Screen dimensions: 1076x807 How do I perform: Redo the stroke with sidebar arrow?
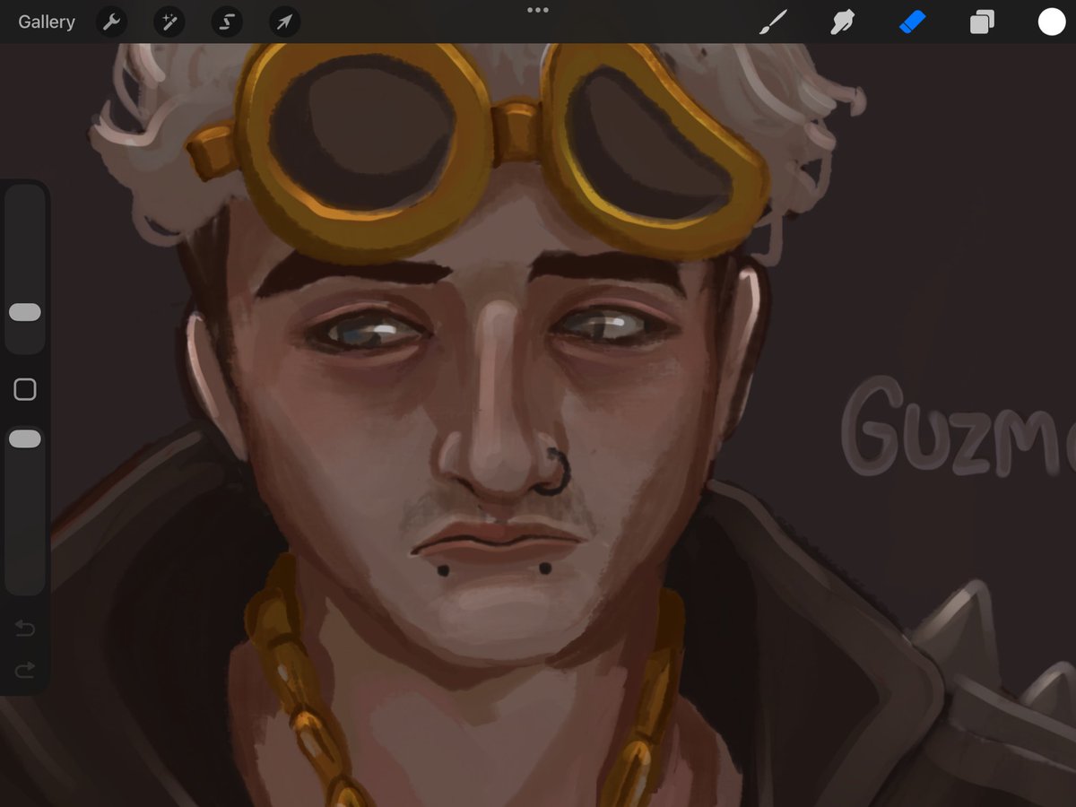(25, 669)
